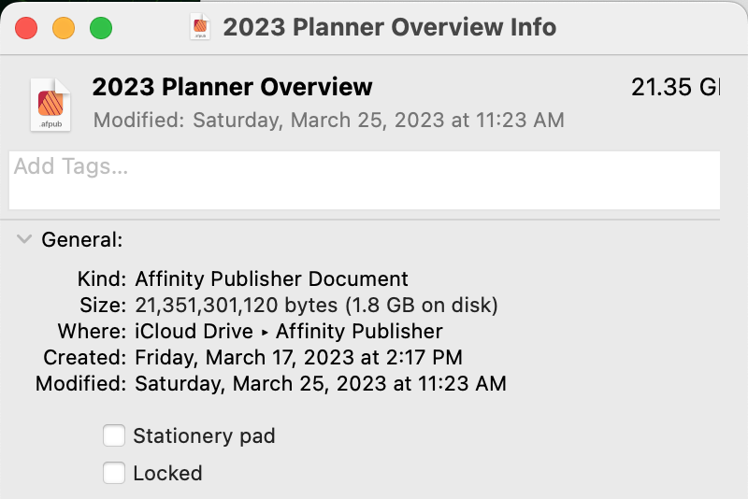Viewport: 748px width, 499px height.
Task: Click the title bar Affinity Publisher proxy icon
Action: click(200, 27)
